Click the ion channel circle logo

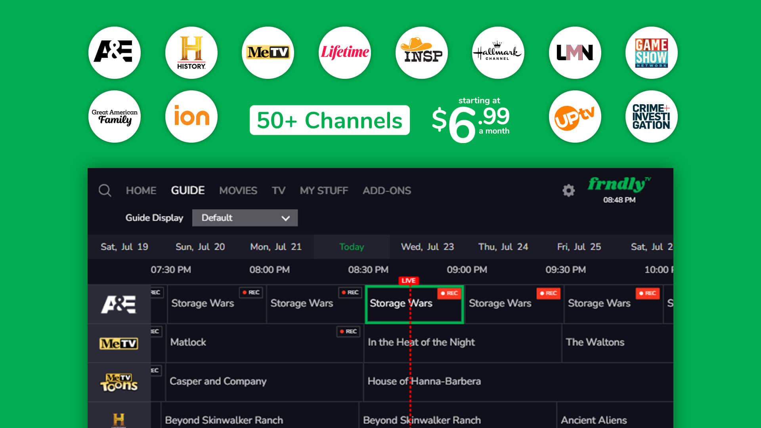[x=191, y=117]
